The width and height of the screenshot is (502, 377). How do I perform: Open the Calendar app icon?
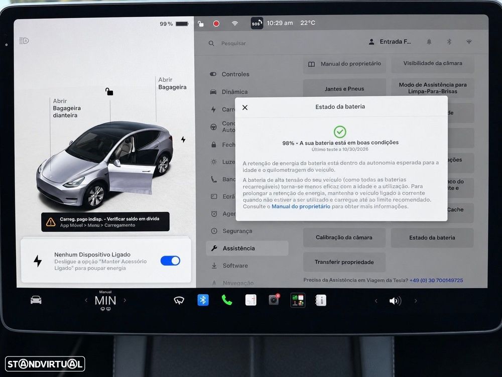(250, 300)
